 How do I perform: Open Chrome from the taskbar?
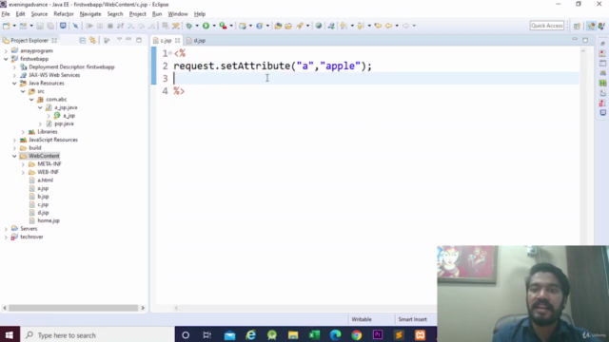(357, 335)
